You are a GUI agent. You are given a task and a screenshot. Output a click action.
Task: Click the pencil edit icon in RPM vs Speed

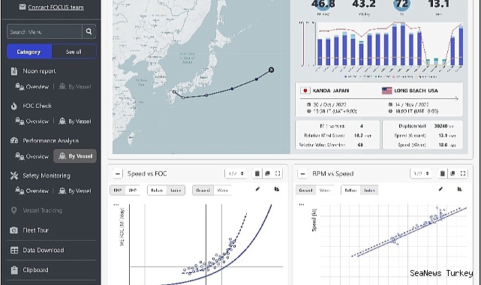pyautogui.click(x=440, y=189)
